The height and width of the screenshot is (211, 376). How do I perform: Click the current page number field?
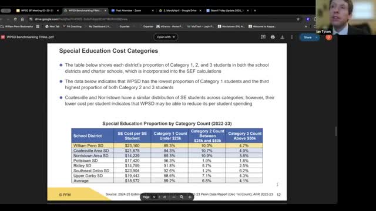(x=154, y=197)
